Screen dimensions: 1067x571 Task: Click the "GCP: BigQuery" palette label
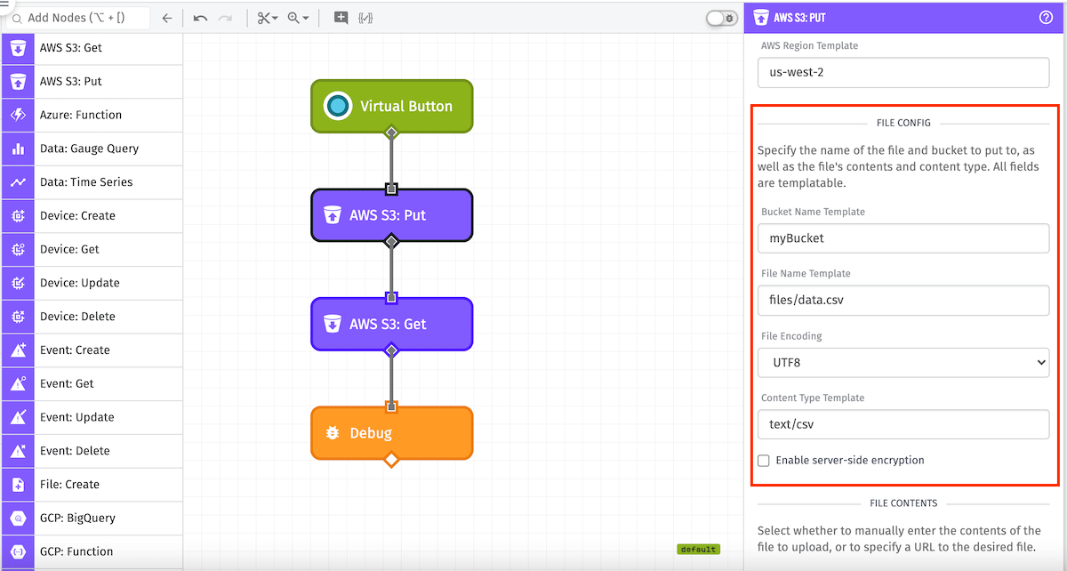pyautogui.click(x=77, y=519)
